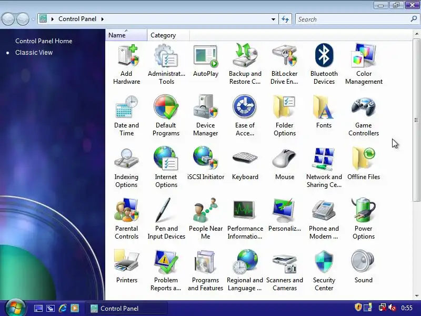The height and width of the screenshot is (316, 421).
Task: Open Default Programs icon
Action: click(x=166, y=116)
